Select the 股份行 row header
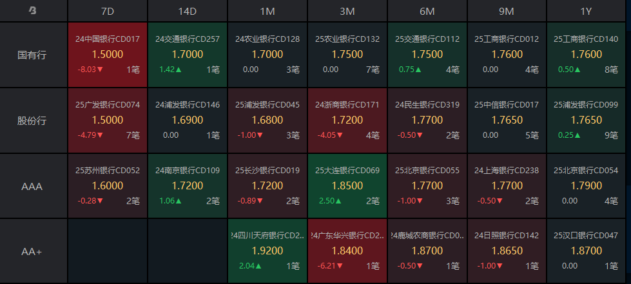 [33, 120]
